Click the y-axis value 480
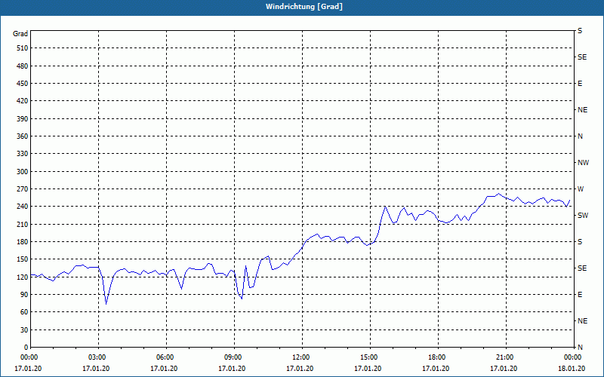Viewport: 604px width, 377px height. click(x=23, y=66)
